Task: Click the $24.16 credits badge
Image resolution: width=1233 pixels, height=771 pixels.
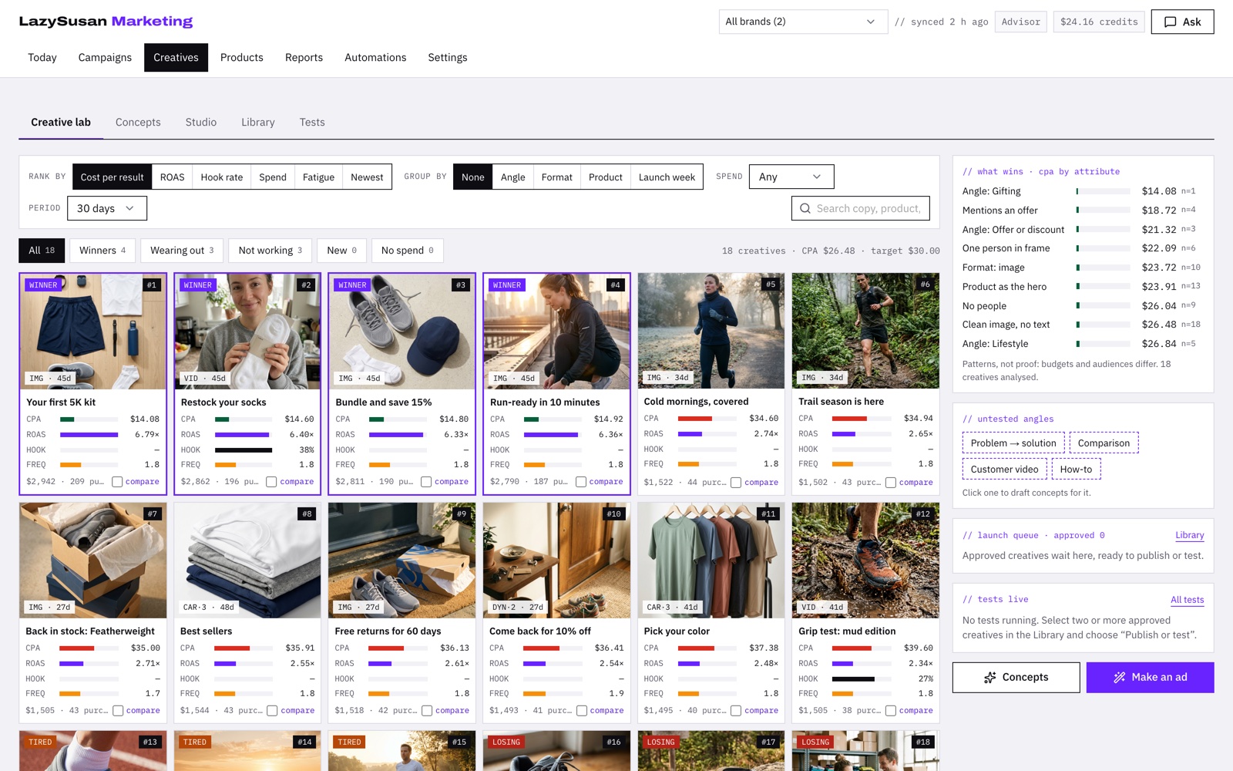Action: tap(1099, 22)
